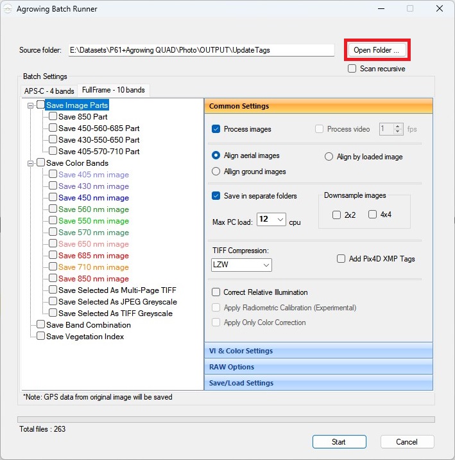
Task: Check Save Image Parts checkbox
Action: (x=40, y=105)
